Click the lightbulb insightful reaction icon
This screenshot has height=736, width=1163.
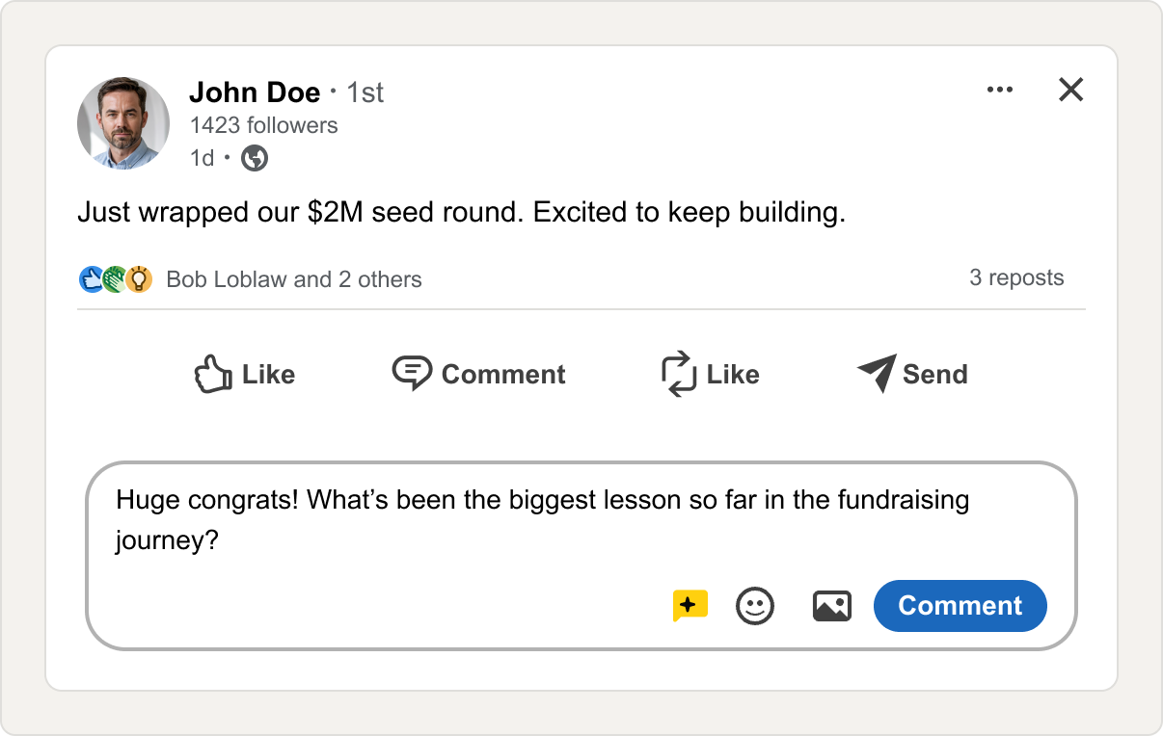pos(140,279)
